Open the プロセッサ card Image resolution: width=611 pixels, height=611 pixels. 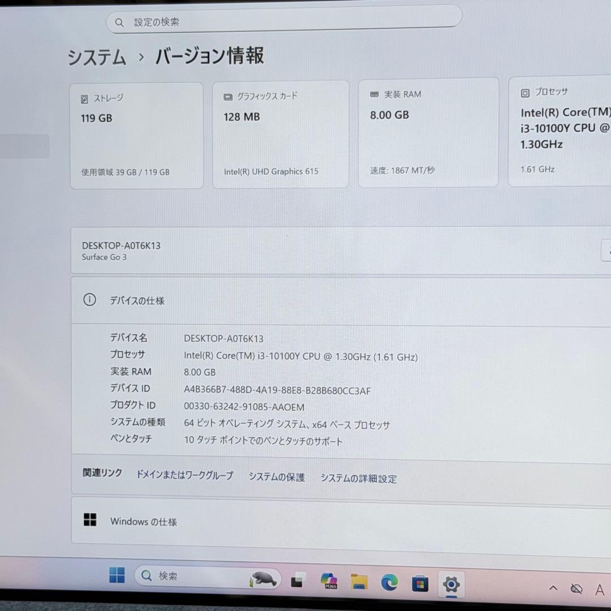click(560, 131)
